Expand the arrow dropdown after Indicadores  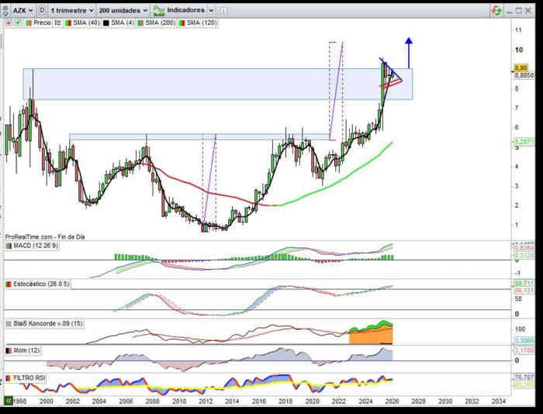coord(213,11)
